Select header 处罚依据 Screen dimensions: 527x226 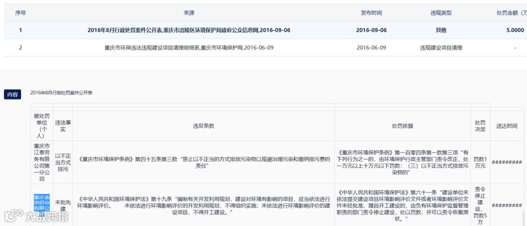click(x=402, y=126)
